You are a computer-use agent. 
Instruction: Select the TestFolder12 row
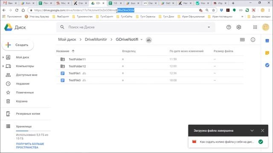pos(150,66)
